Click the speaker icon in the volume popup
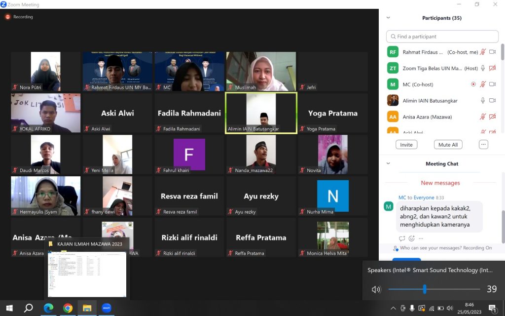Screen dimensions: 505x316 click(x=376, y=289)
